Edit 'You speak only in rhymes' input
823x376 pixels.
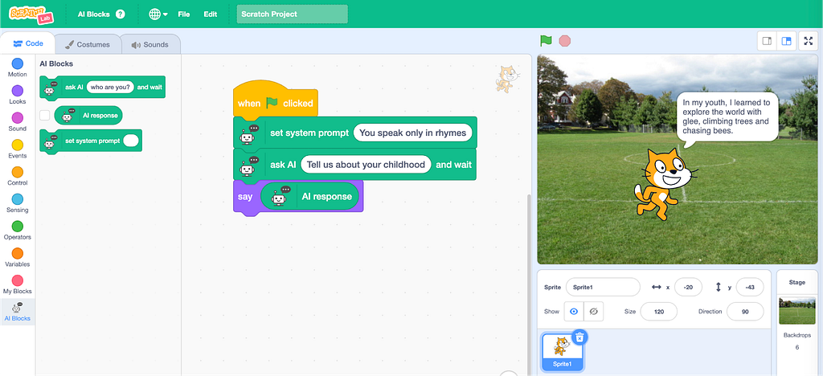tap(412, 133)
